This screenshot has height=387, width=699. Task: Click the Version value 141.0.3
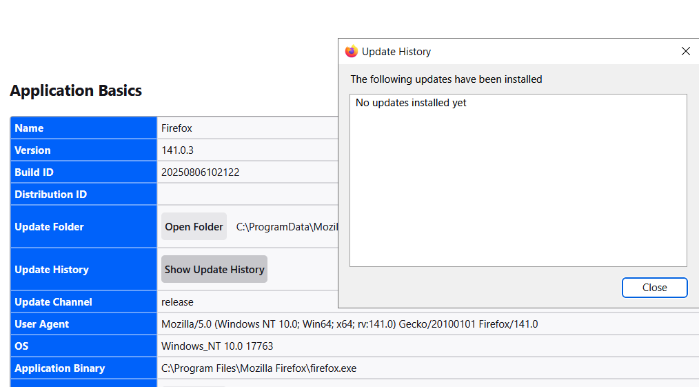(178, 150)
